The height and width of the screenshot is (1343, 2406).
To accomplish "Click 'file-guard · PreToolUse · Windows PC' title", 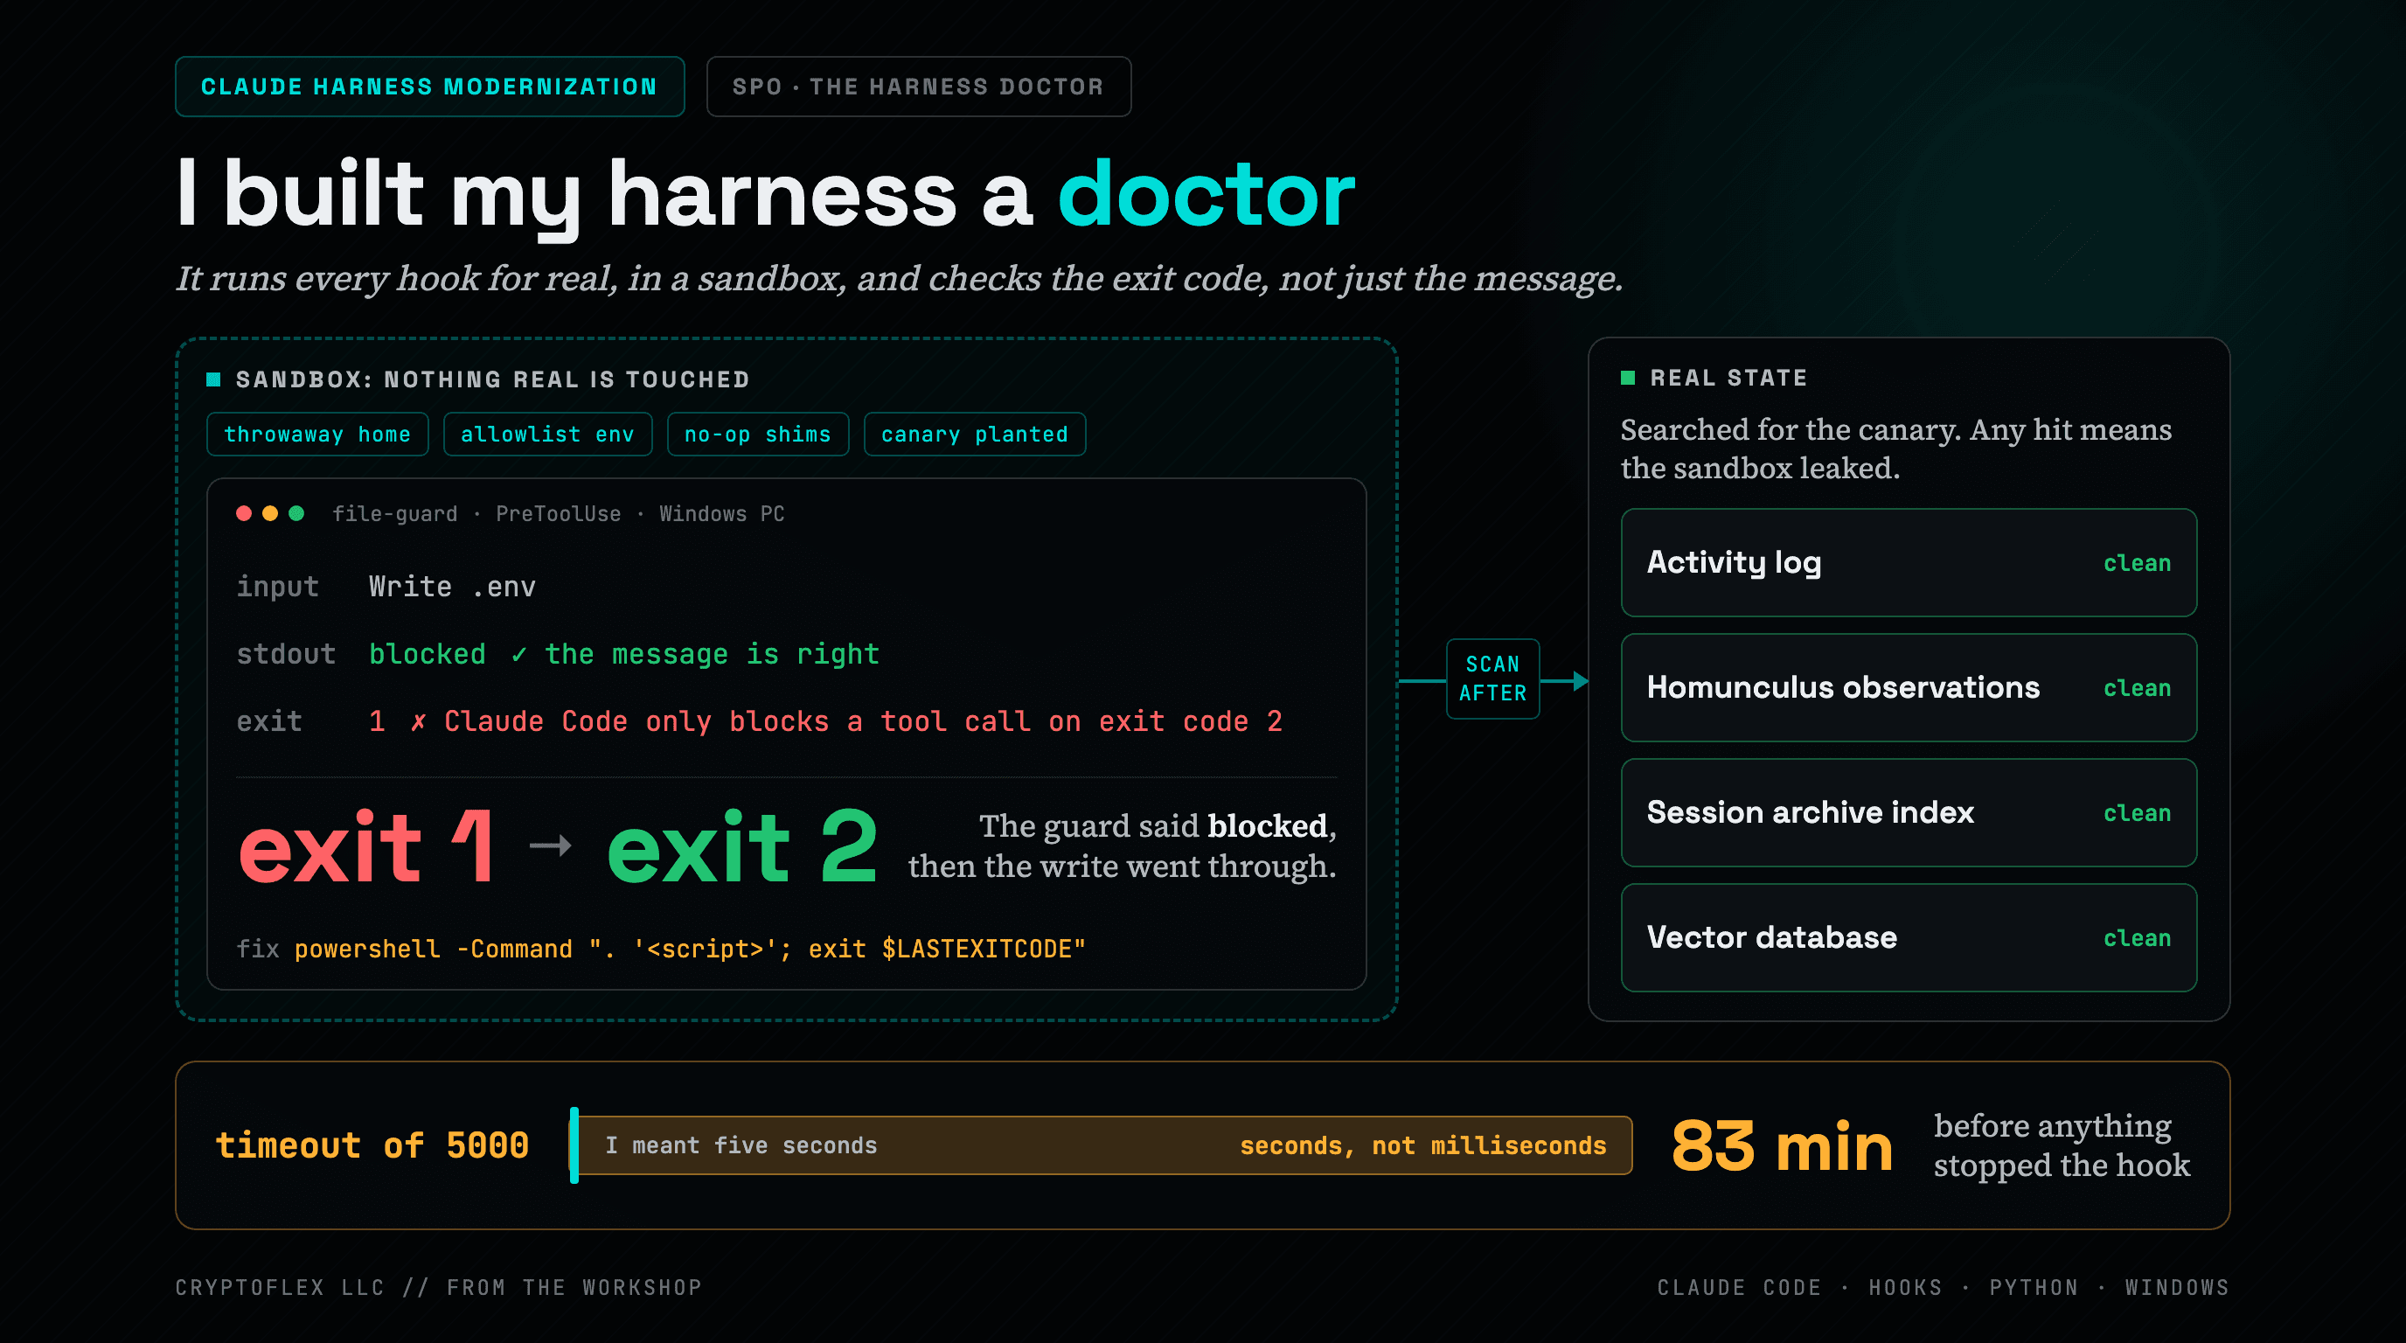I will [x=559, y=513].
